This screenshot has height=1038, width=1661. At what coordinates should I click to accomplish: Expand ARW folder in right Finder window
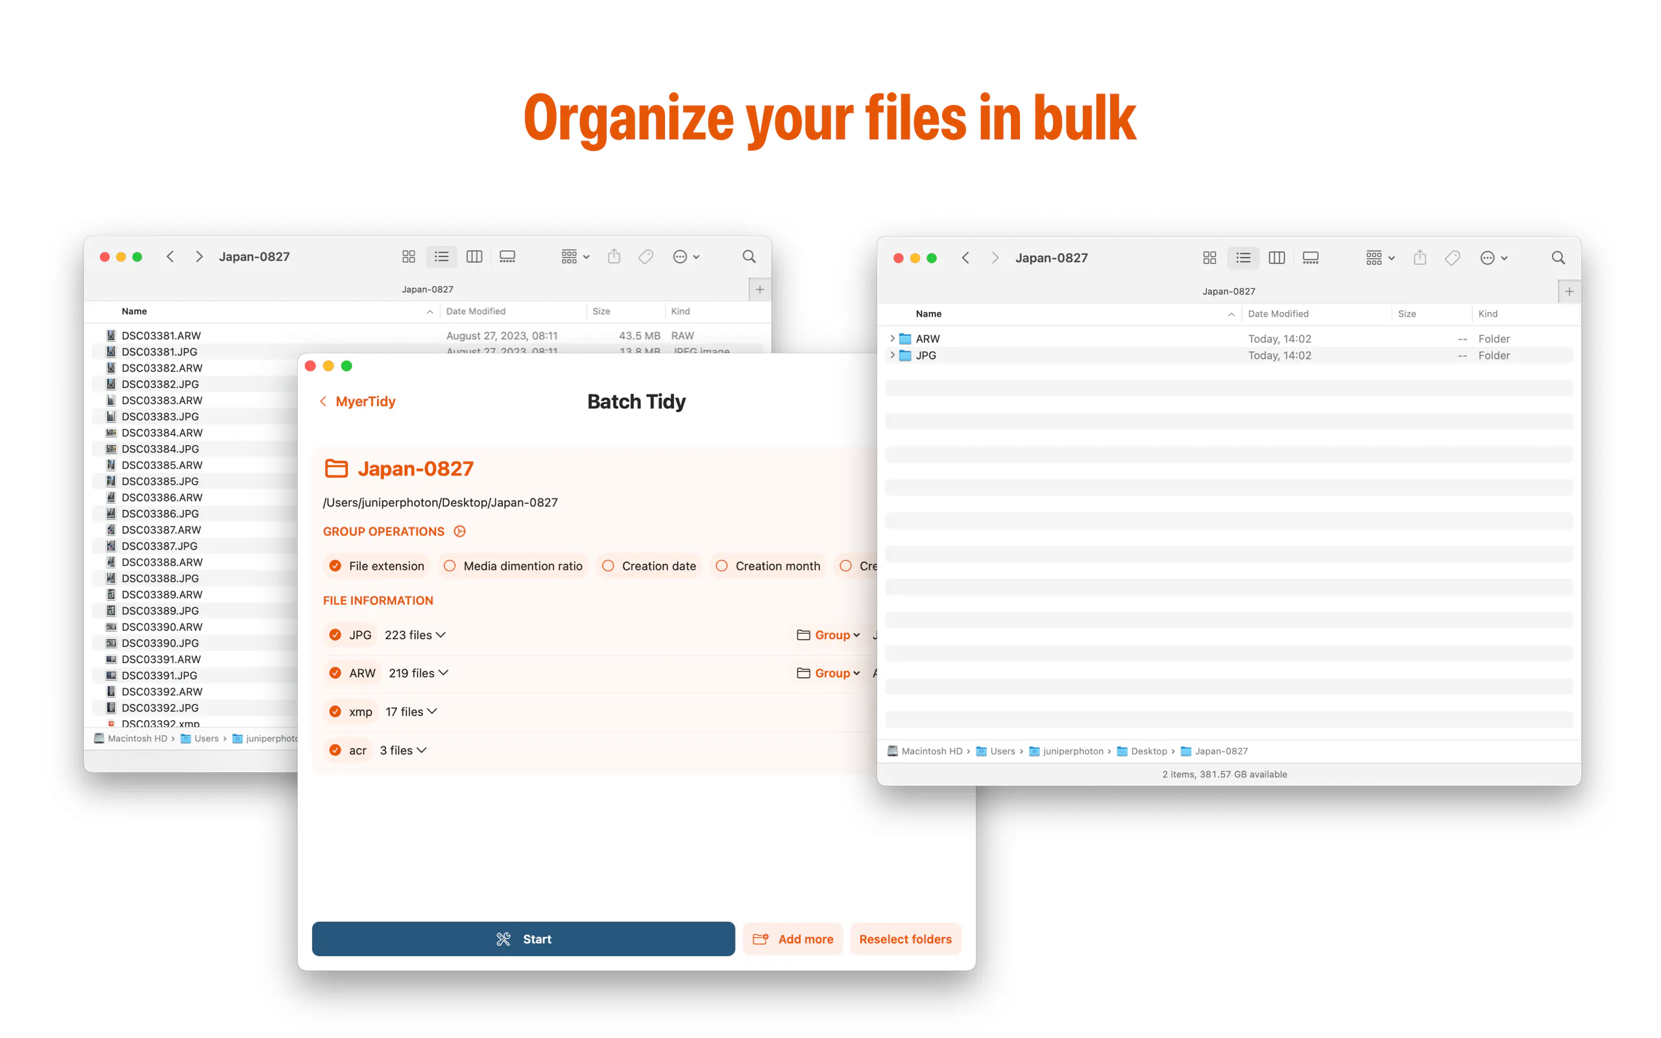pyautogui.click(x=891, y=339)
